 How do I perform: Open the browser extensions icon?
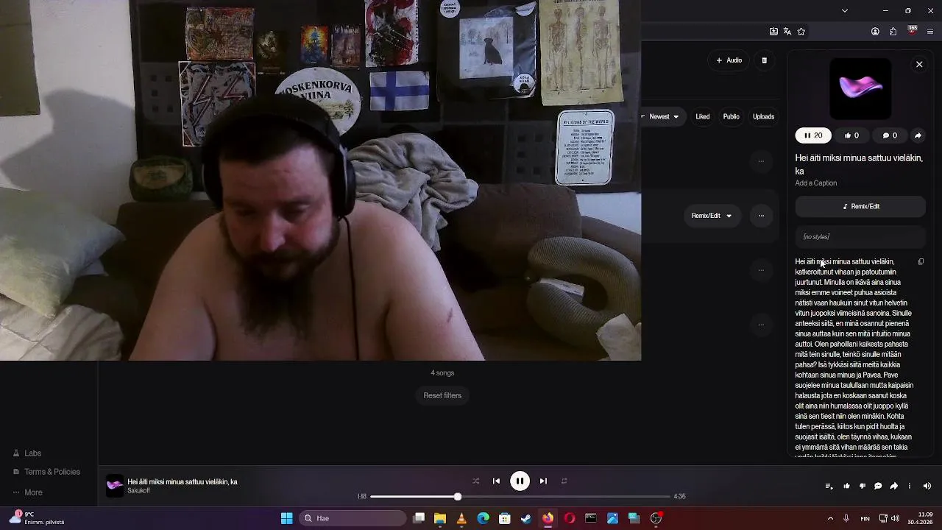point(893,32)
